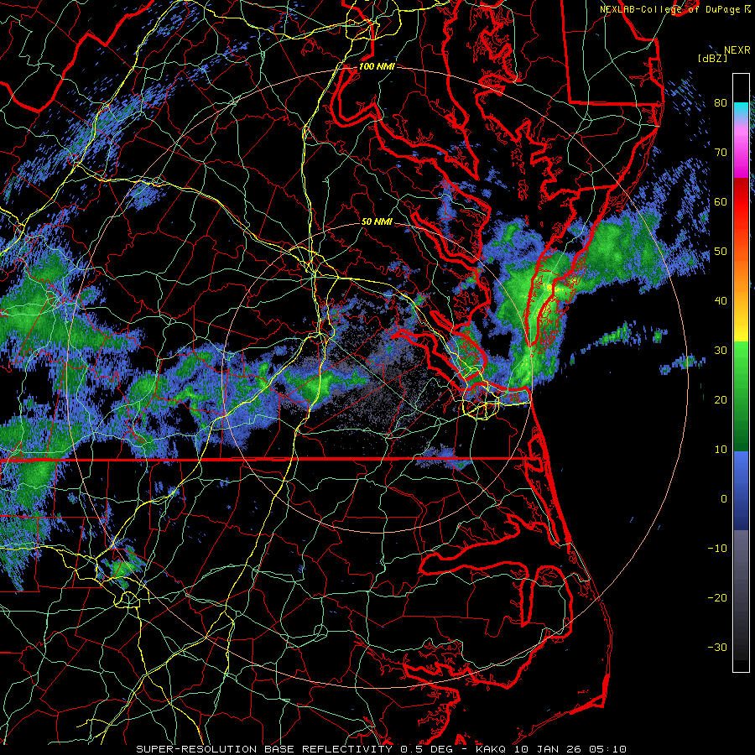Click the KAKQ radar site identifier
This screenshot has height=755, width=755.
[x=491, y=749]
